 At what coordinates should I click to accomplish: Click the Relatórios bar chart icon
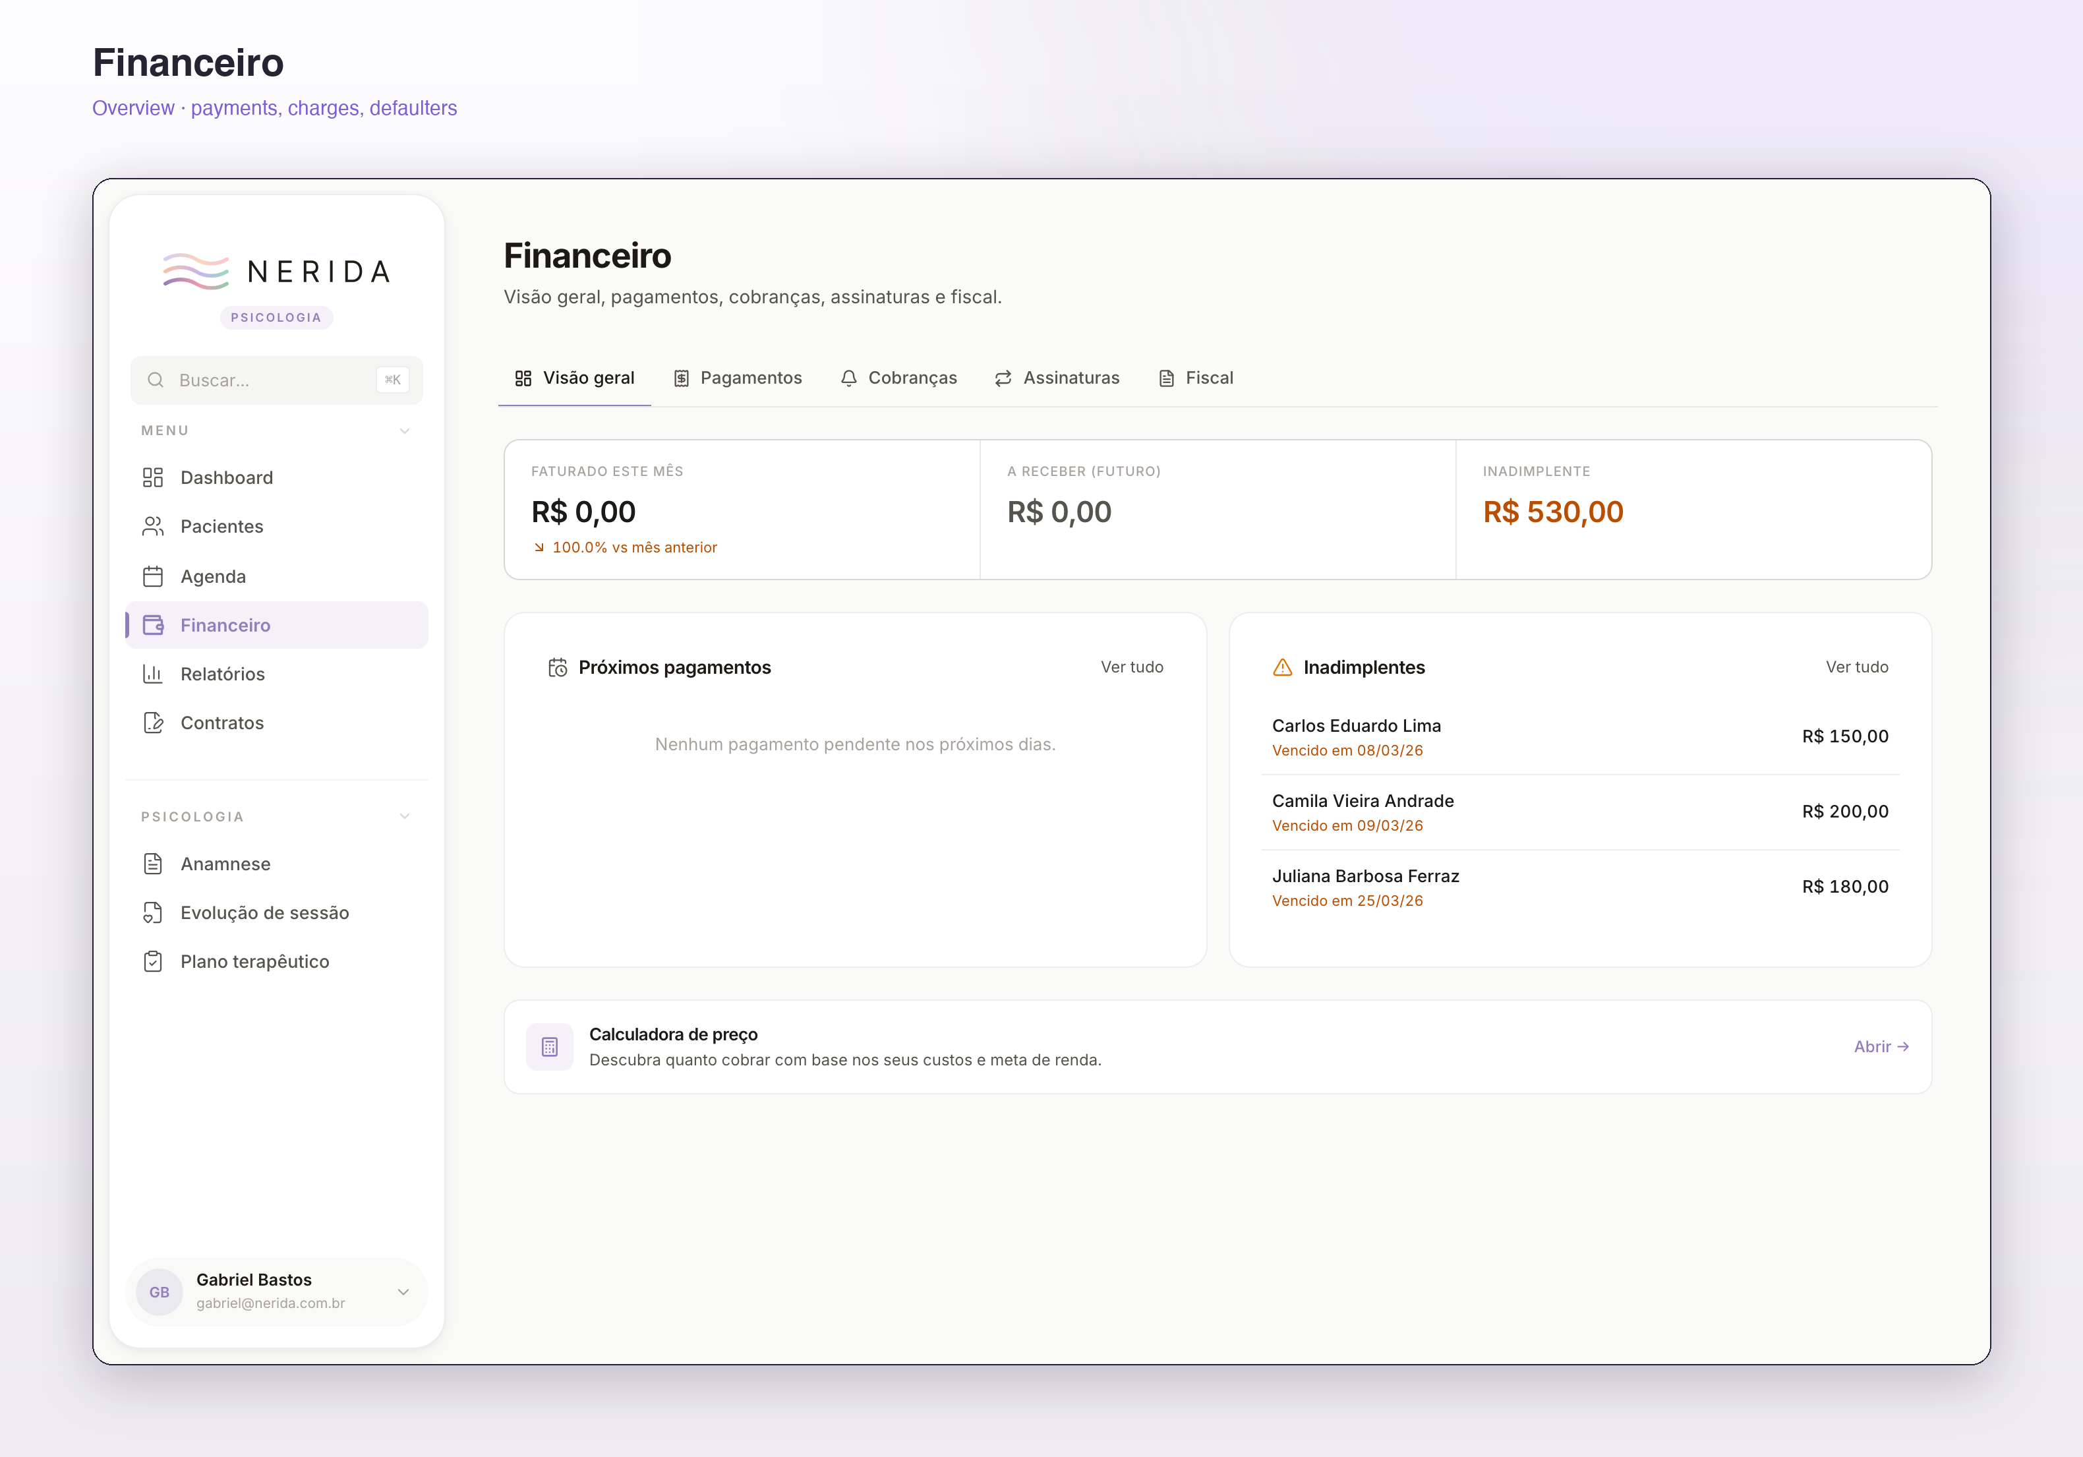point(152,674)
